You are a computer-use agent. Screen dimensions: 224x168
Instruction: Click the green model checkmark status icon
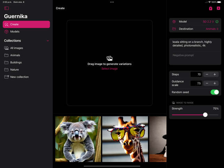coord(217,22)
